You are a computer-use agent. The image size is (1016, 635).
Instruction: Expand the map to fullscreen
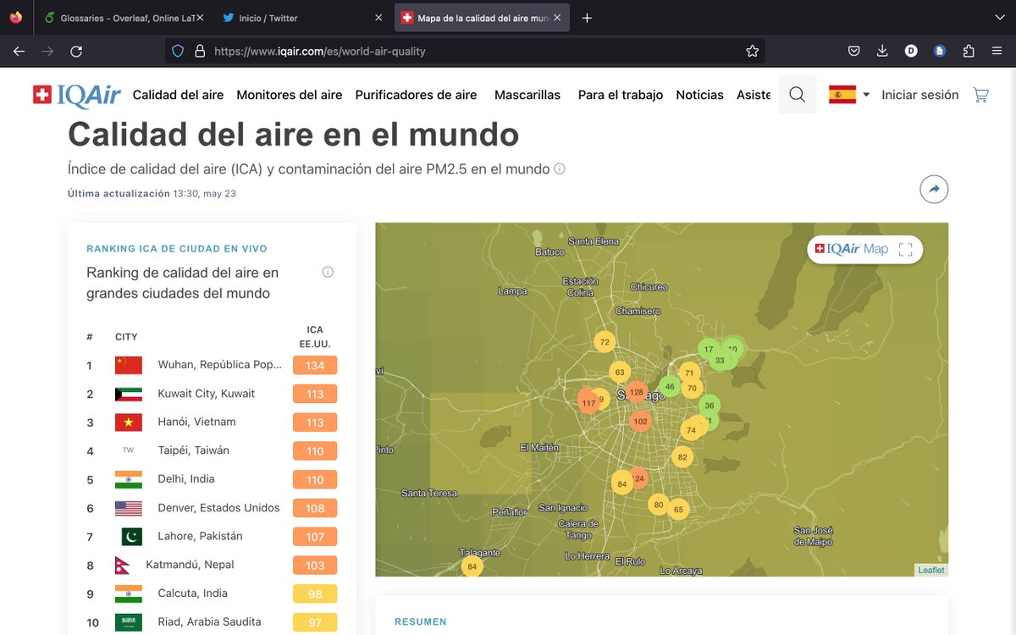point(906,249)
